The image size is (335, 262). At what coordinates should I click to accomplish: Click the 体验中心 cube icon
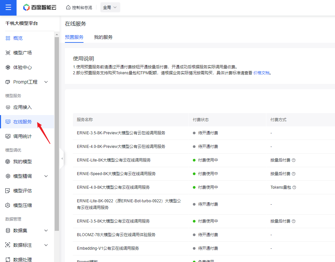click(8, 67)
